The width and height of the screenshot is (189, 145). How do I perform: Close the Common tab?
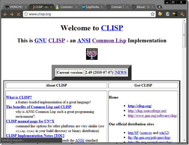[76, 7]
